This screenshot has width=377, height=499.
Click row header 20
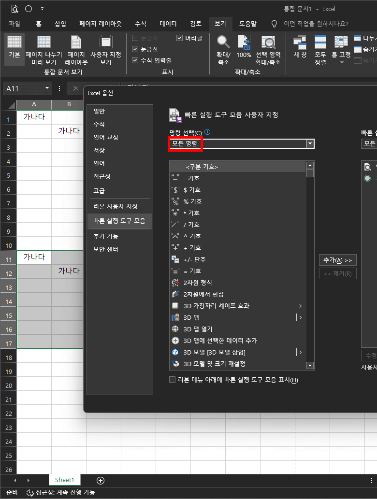point(9,385)
